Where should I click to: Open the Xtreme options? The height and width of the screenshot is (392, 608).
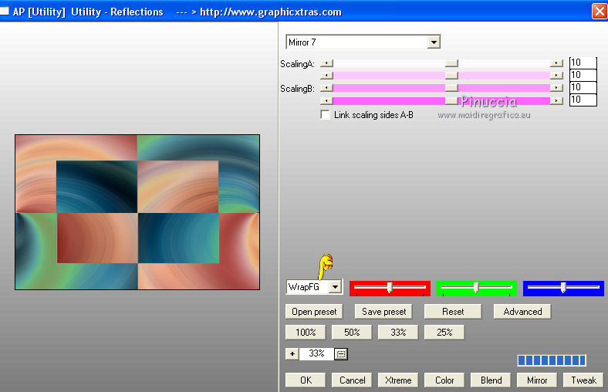point(398,380)
